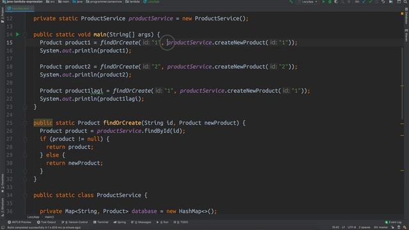Click Git update project arrow icon
409x230 pixels.
point(364,2)
